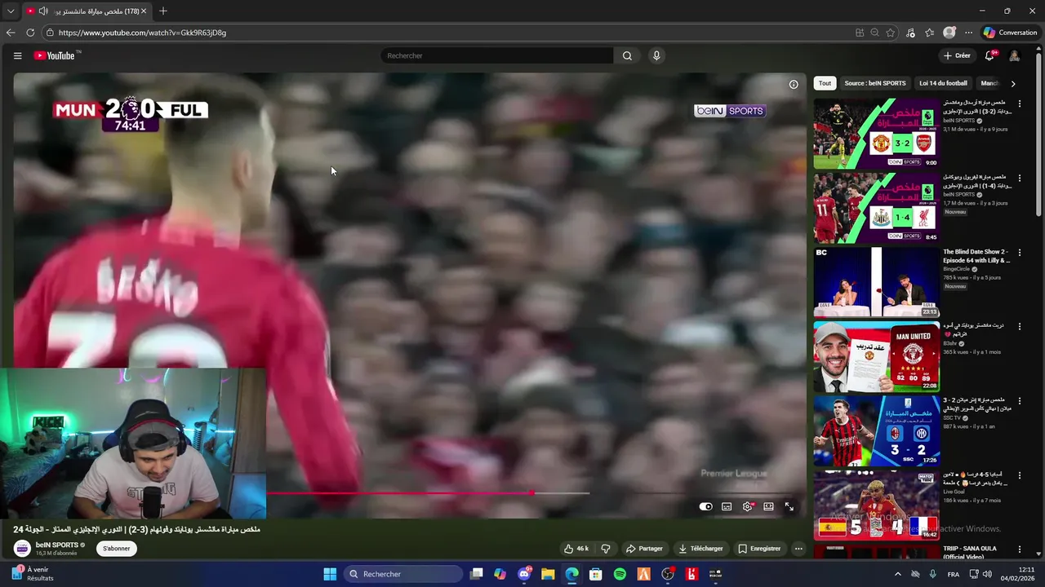Open browser favorites list icon
Image resolution: width=1045 pixels, height=587 pixels.
coord(929,33)
